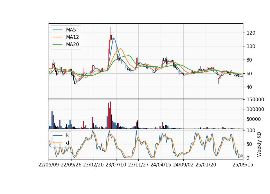Click the volume axis value 50000
Screen dimensions: 270x194
tap(254, 119)
